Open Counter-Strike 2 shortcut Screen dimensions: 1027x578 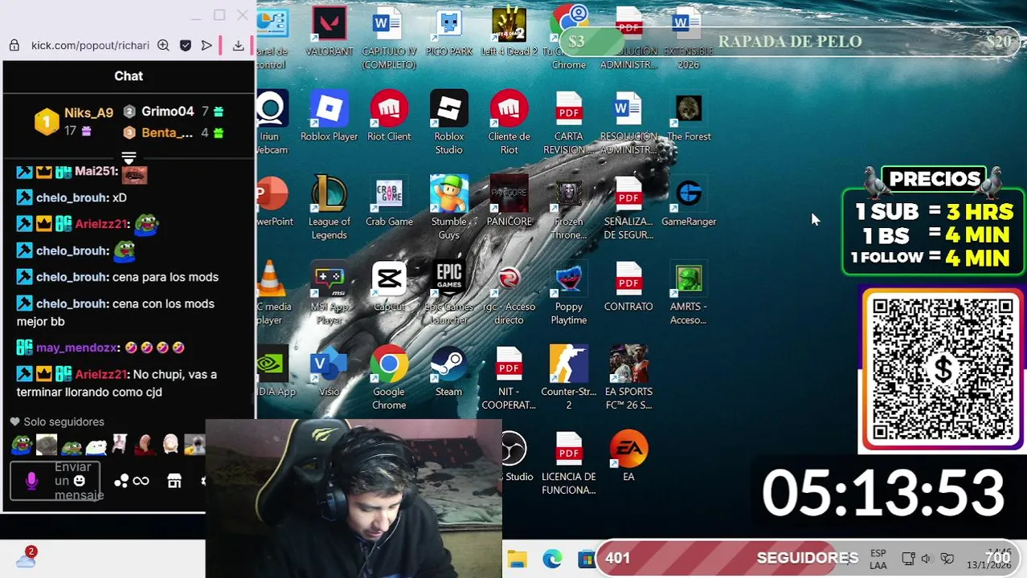tap(569, 379)
